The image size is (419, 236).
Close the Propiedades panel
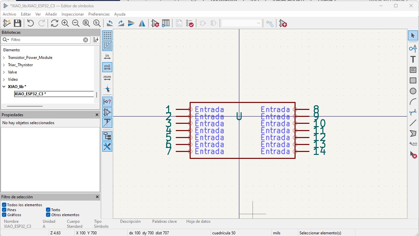97,115
